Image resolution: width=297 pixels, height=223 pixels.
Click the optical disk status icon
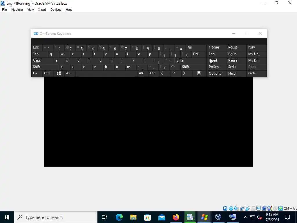(231, 208)
